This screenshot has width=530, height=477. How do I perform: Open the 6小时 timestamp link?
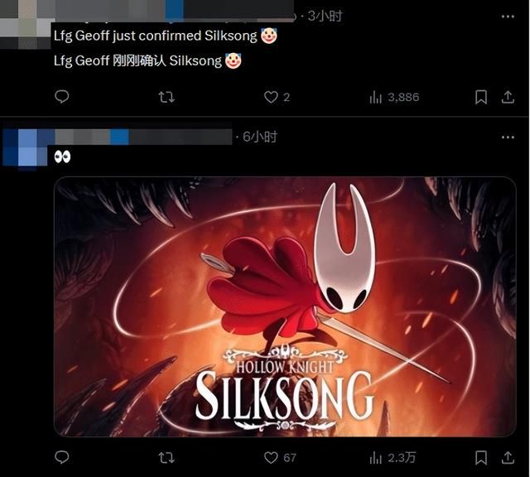[260, 137]
